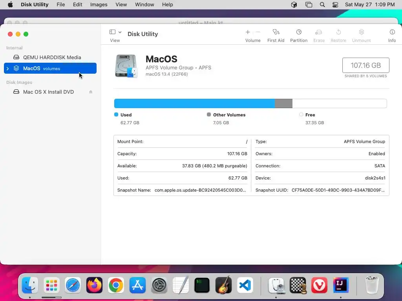Click the Available value 37.83 GB
The height and width of the screenshot is (301, 402).
215,166
